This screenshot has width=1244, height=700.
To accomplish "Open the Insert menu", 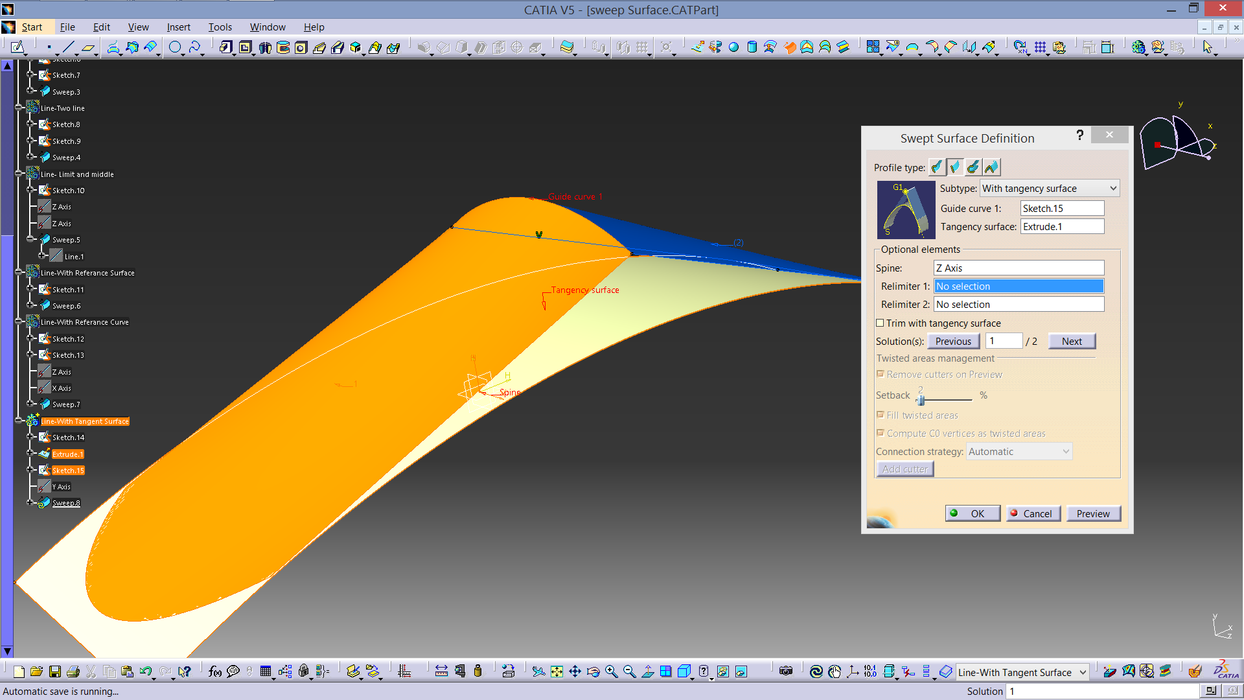I will (178, 27).
